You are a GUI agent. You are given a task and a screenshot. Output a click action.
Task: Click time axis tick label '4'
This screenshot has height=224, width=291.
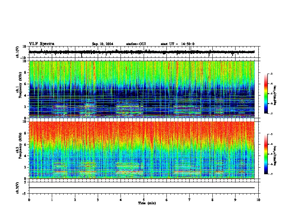121,200
